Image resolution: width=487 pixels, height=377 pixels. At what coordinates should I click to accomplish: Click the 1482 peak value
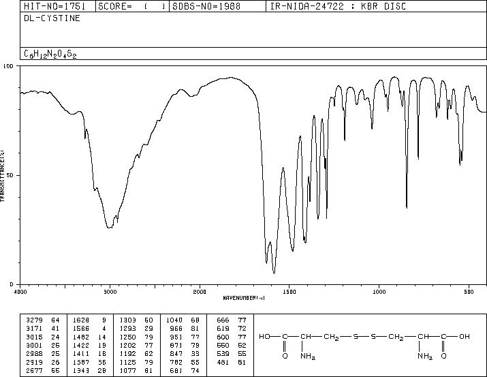(x=81, y=337)
